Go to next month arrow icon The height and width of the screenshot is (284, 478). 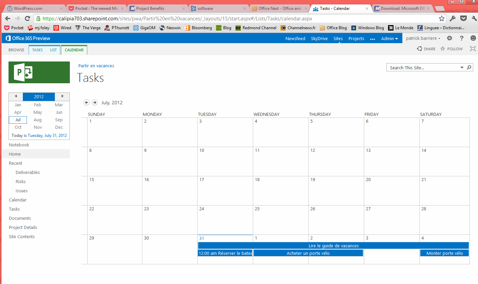[95, 103]
